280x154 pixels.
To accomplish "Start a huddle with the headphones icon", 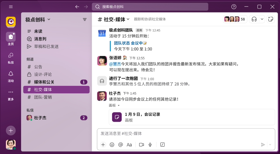I will 254,19.
